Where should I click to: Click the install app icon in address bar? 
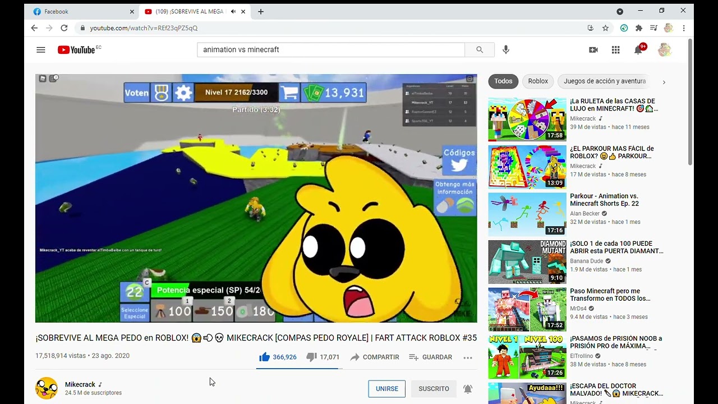(x=590, y=27)
